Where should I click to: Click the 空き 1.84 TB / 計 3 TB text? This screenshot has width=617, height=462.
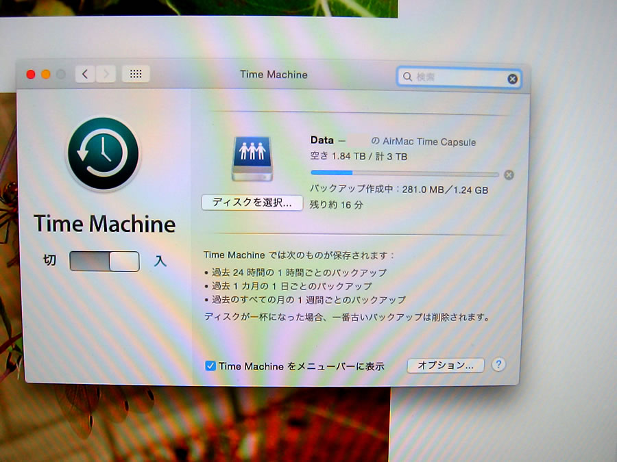click(x=359, y=156)
